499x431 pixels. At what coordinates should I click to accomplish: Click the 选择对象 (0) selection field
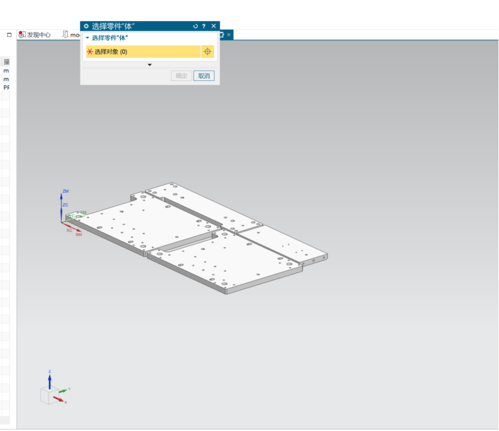143,52
